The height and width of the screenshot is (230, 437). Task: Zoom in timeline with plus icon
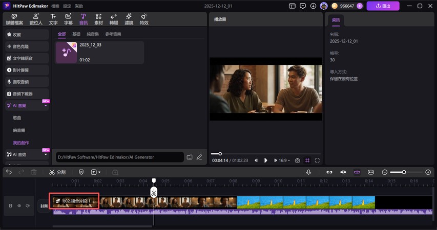tap(428, 172)
